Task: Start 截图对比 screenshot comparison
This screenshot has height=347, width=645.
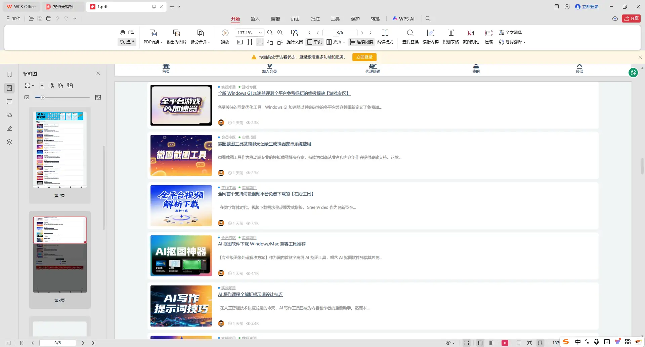Action: [x=471, y=36]
